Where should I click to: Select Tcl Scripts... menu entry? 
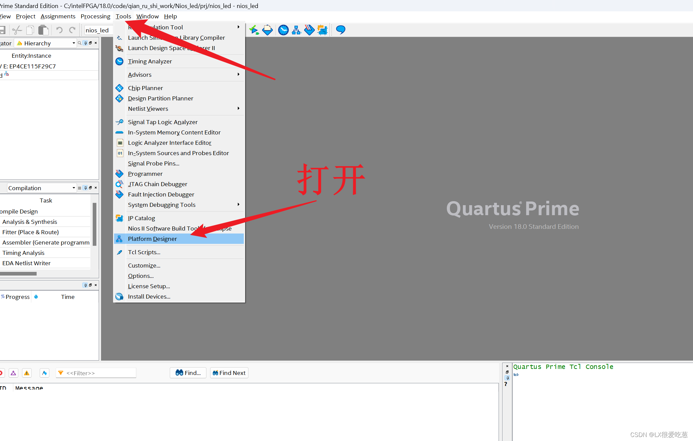coord(179,252)
